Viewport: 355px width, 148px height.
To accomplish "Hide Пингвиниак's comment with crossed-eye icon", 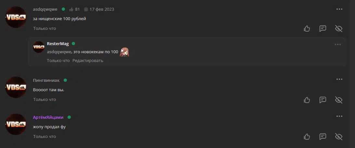I will point(339,100).
